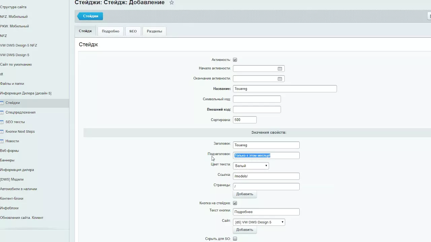The width and height of the screenshot is (431, 242).
Task: Click Кнопки Next Steps sidebar icon
Action: point(2,131)
